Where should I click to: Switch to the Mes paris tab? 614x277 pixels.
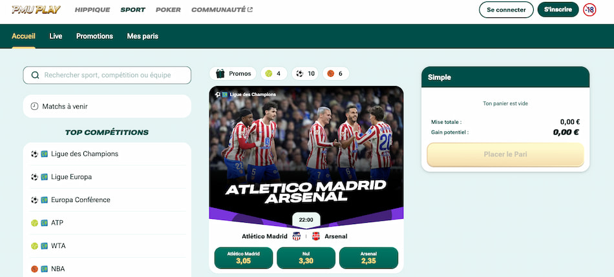[x=143, y=36]
